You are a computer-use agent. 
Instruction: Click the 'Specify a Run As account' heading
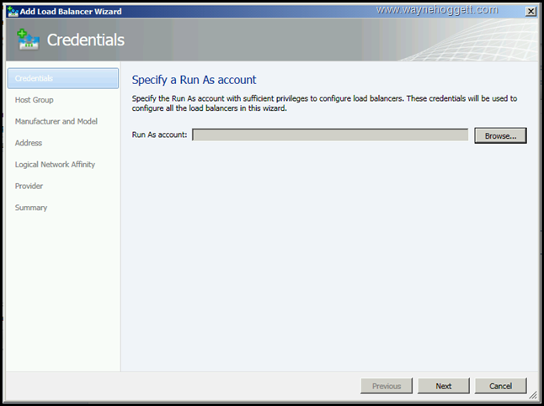194,80
